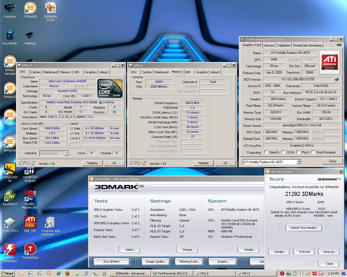The width and height of the screenshot is (347, 277).
Task: Enable the OpenCL checkbox
Action: coord(266,152)
